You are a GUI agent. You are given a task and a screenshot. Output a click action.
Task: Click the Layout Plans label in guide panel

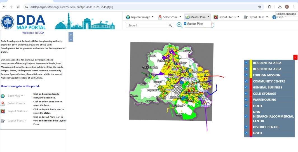click(16, 120)
